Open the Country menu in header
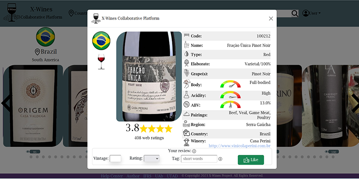 (x=78, y=13)
